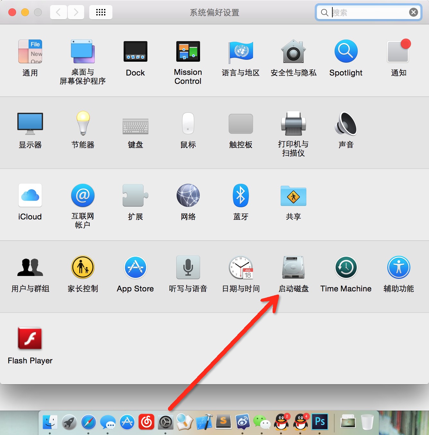Open Preview app in the Dock
The height and width of the screenshot is (435, 429).
pos(185,422)
